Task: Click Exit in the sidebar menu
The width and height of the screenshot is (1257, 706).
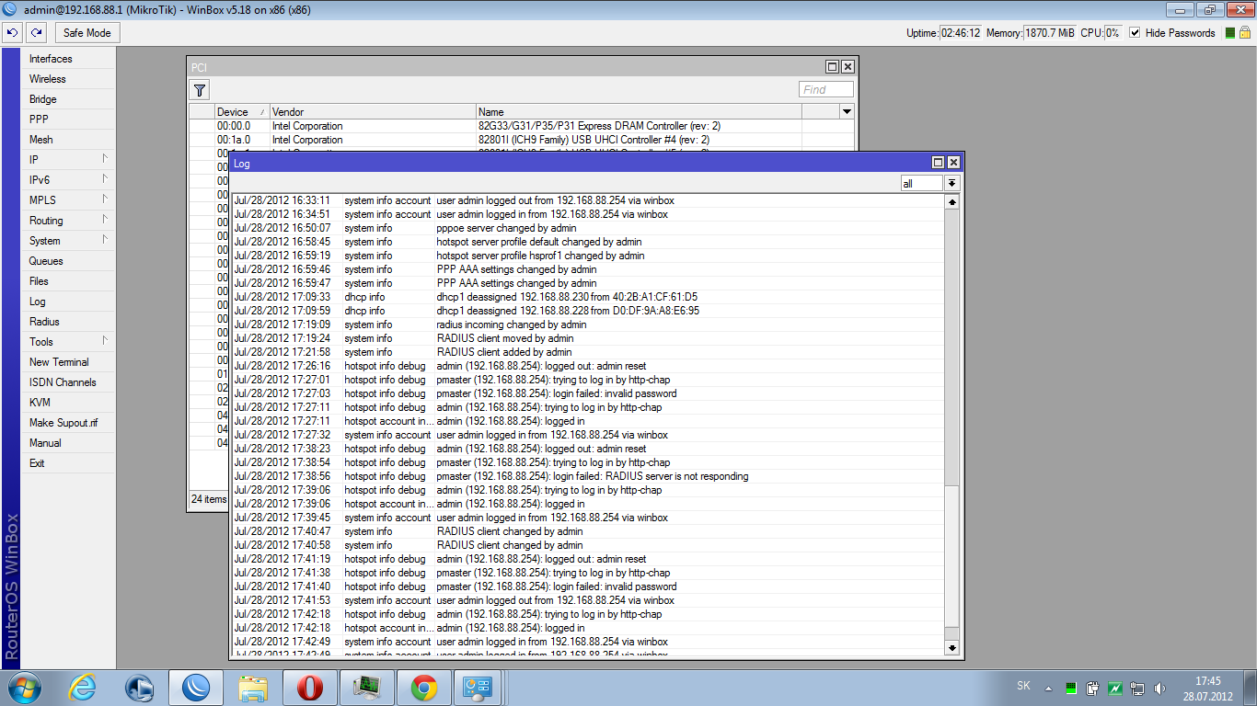Action: point(69,463)
